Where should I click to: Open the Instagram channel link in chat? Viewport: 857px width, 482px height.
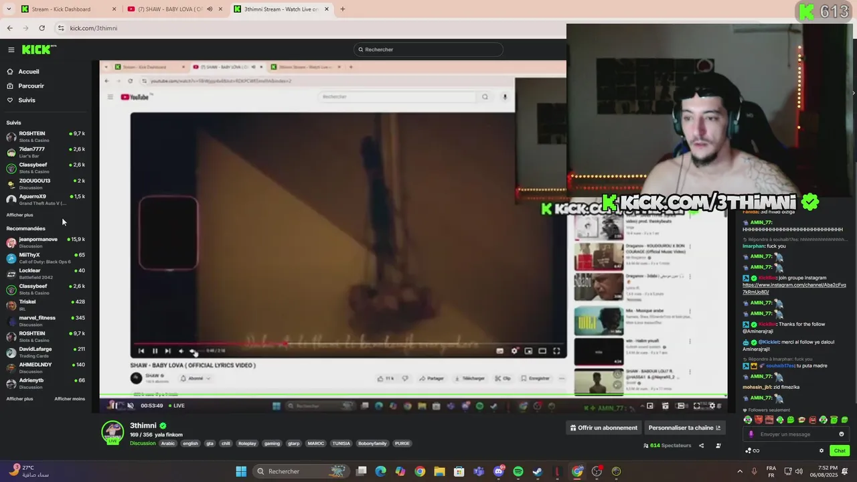click(x=794, y=289)
